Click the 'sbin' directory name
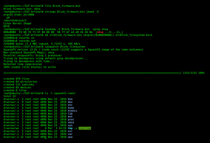The image size is (210, 143). click(71, 123)
